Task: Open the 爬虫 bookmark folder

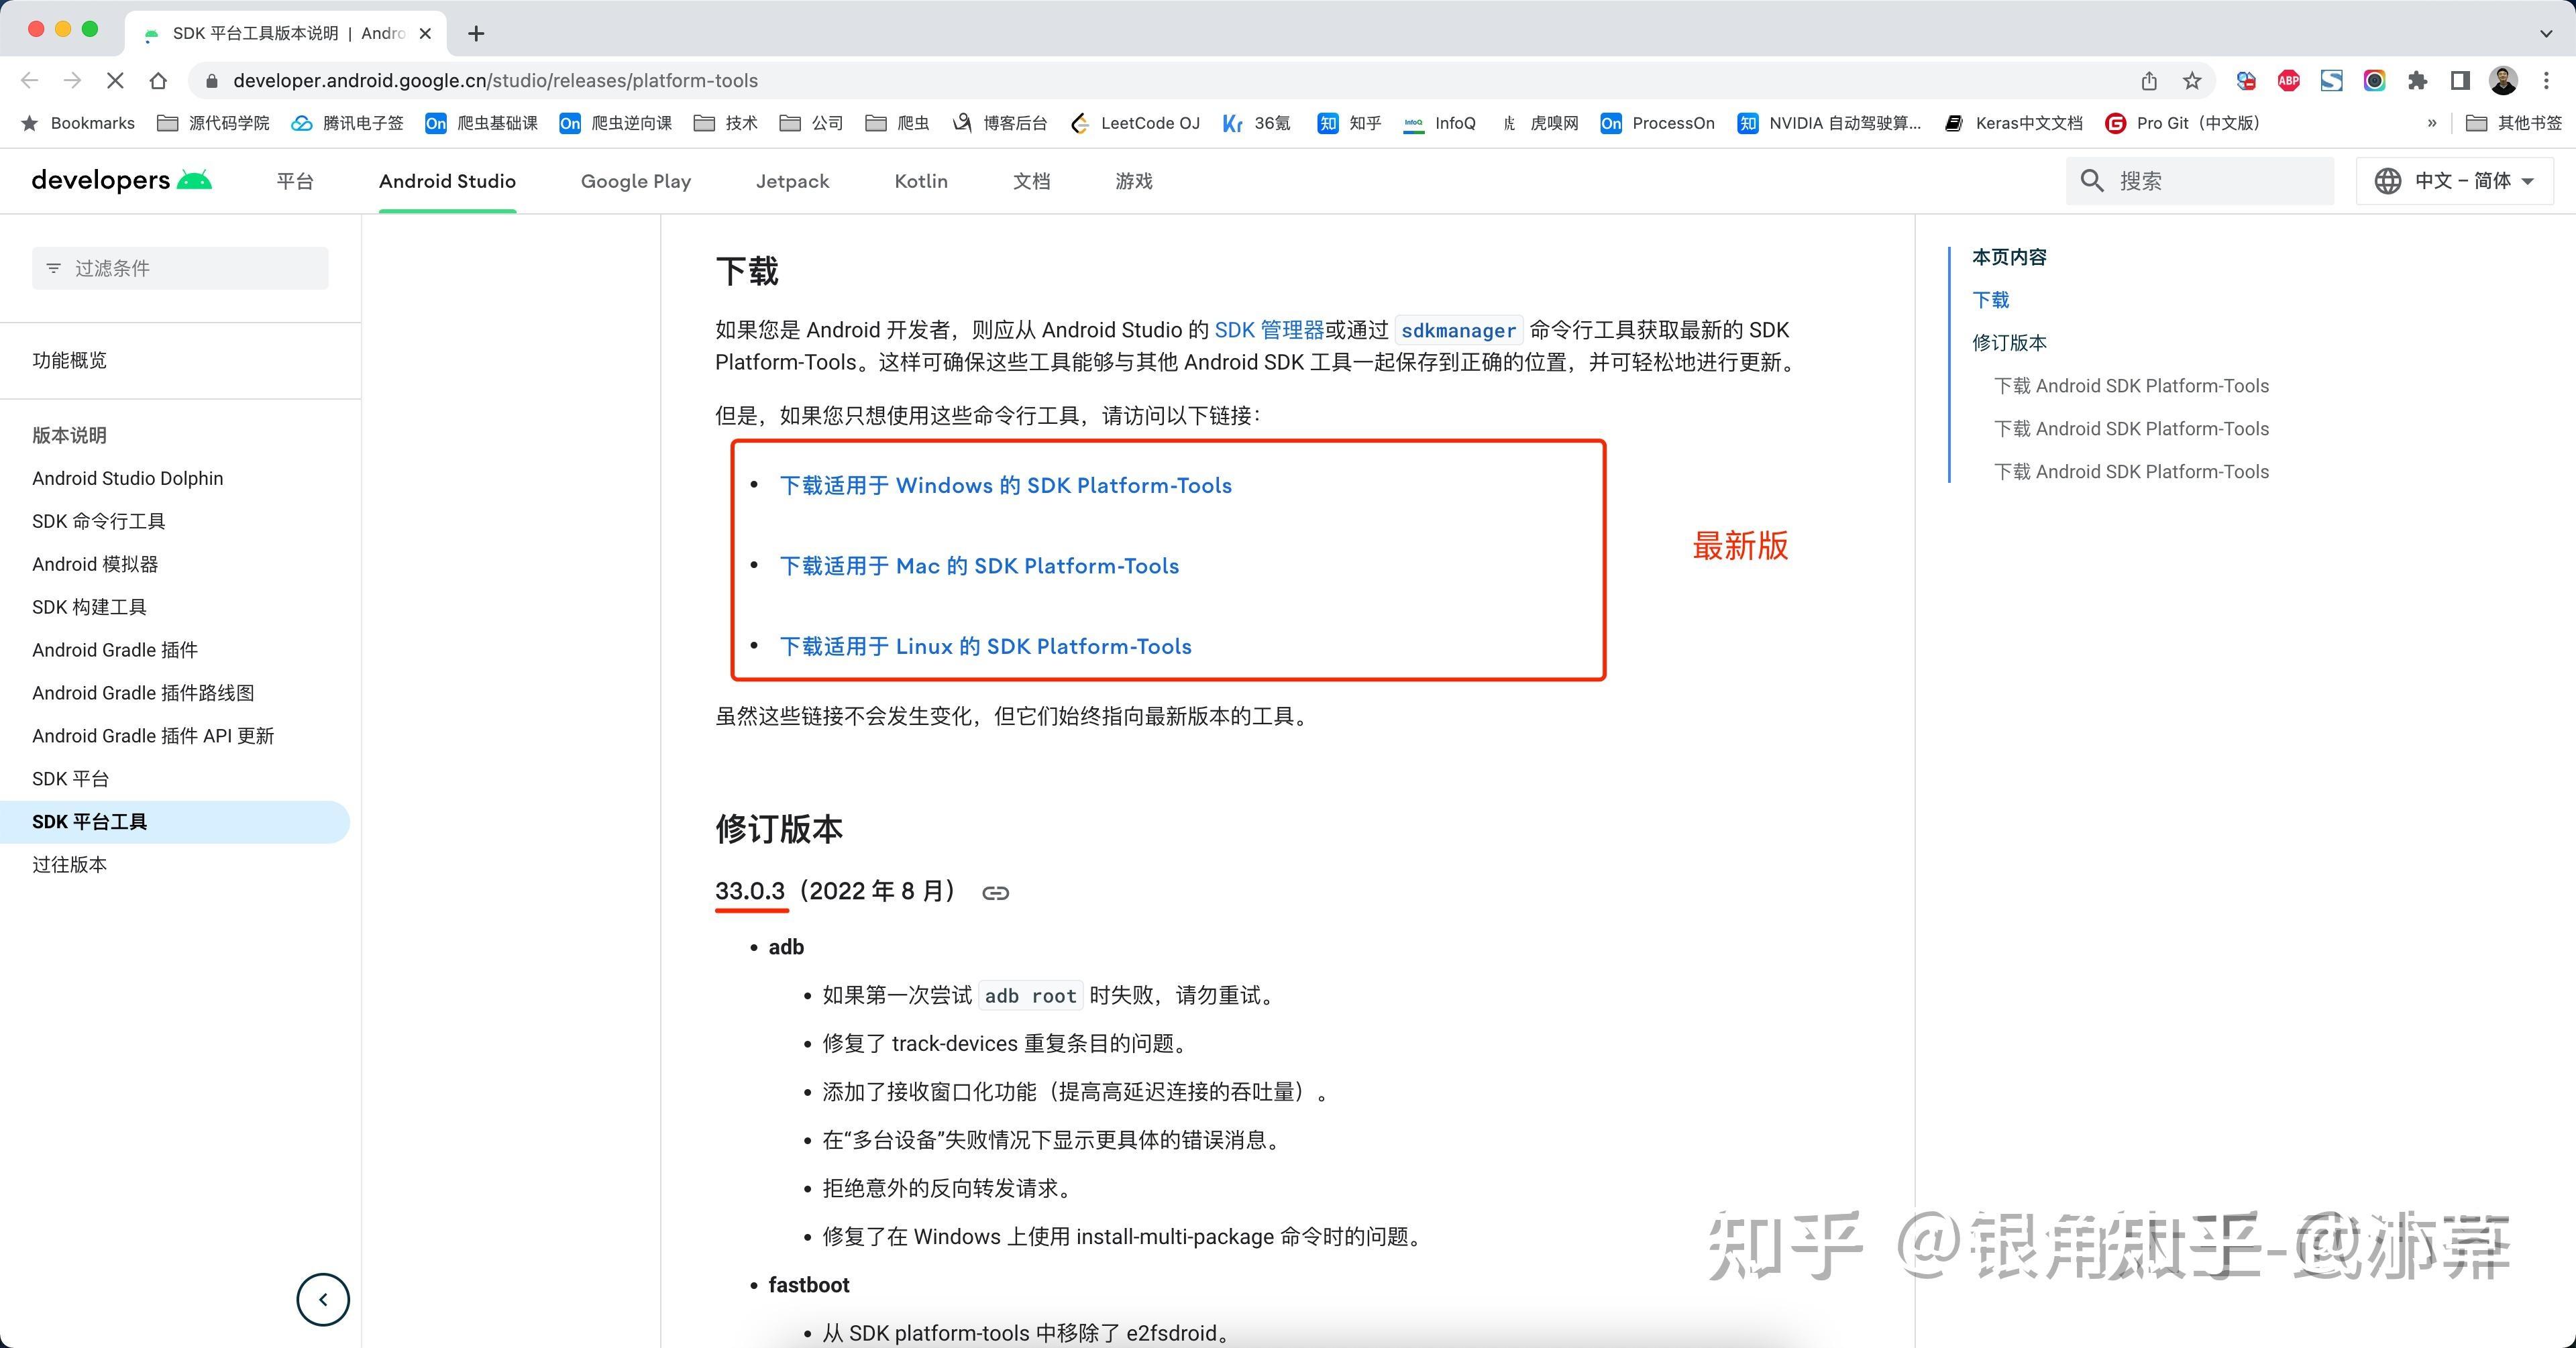Action: pyautogui.click(x=897, y=123)
